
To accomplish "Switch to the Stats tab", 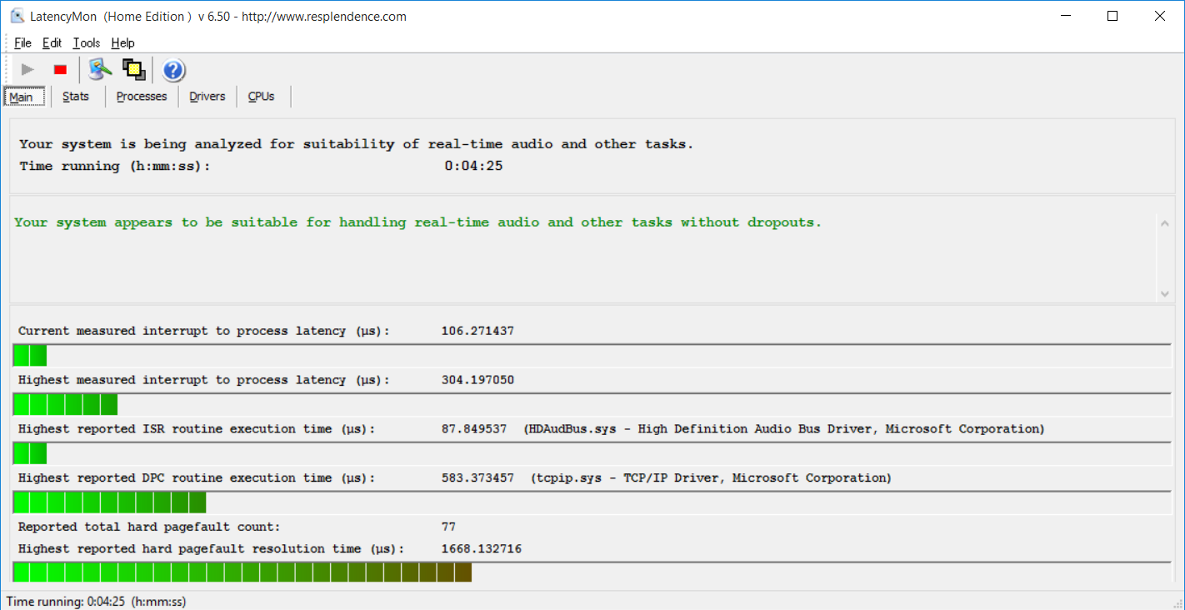I will [x=76, y=97].
